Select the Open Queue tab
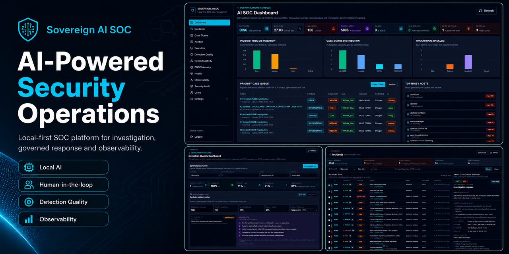The height and width of the screenshot is (254, 509). point(377,84)
